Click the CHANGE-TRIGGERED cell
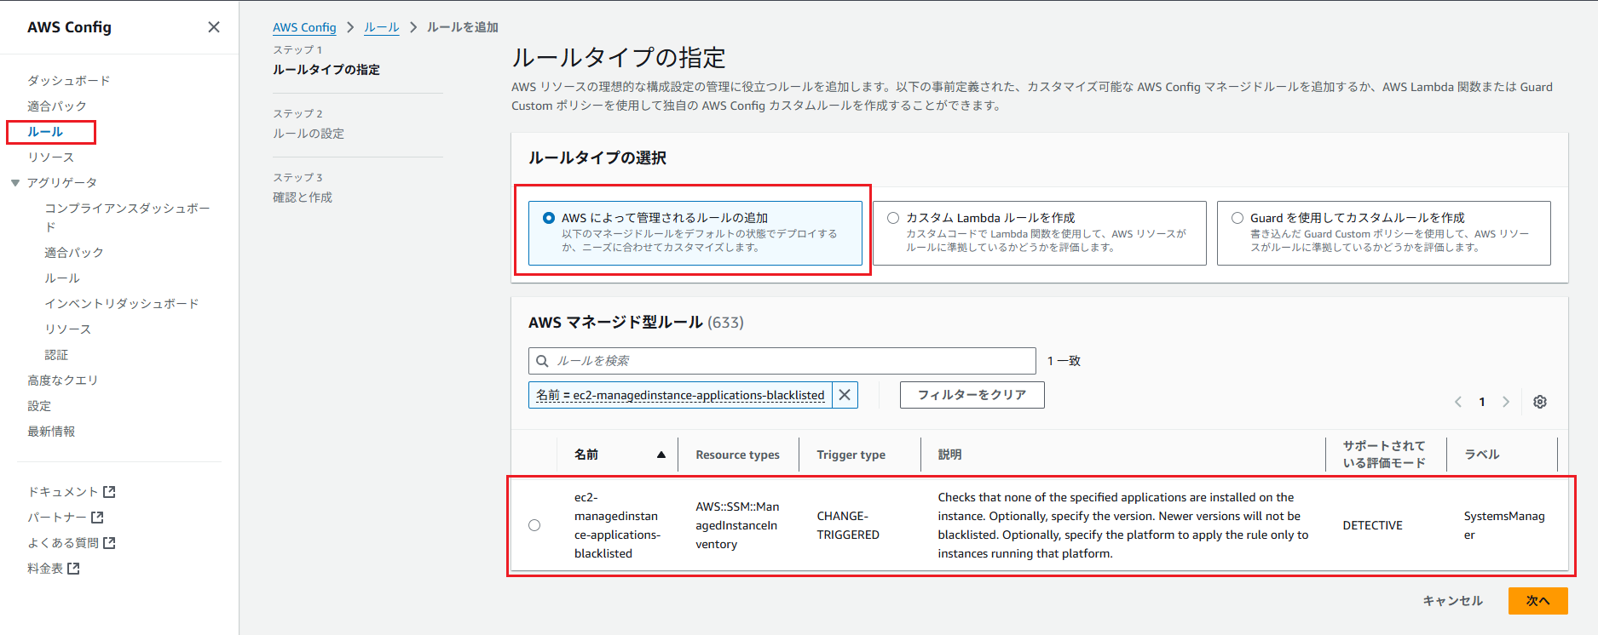 click(848, 525)
